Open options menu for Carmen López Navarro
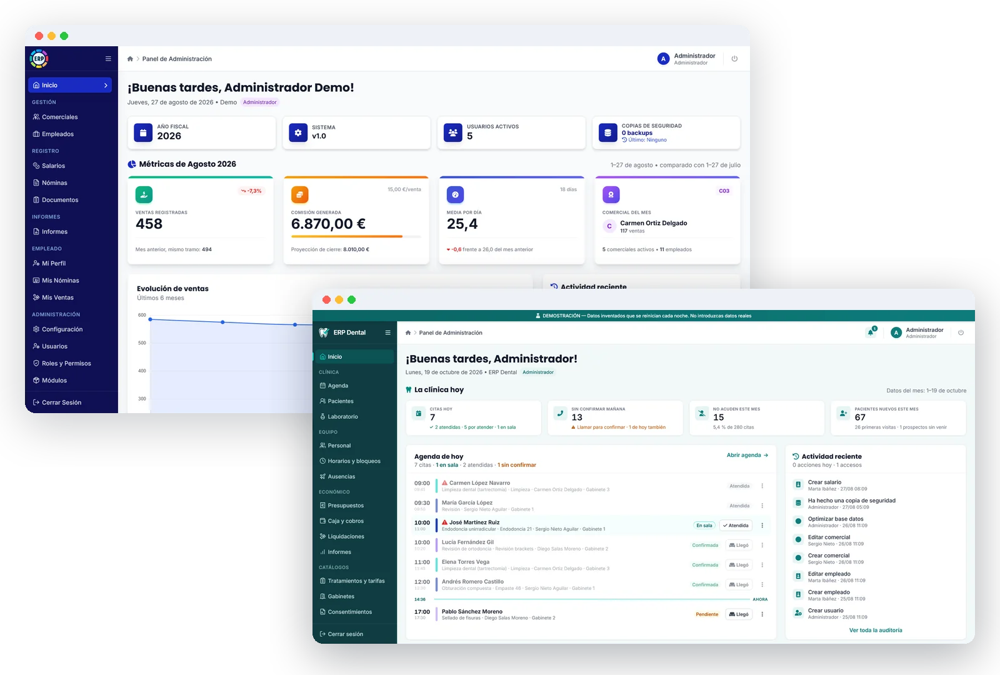Image resolution: width=1000 pixels, height=675 pixels. 762,486
